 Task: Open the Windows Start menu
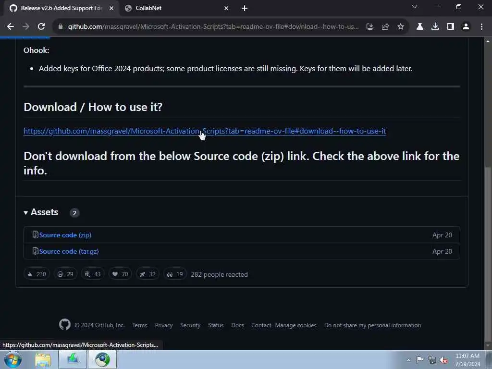[x=13, y=359]
